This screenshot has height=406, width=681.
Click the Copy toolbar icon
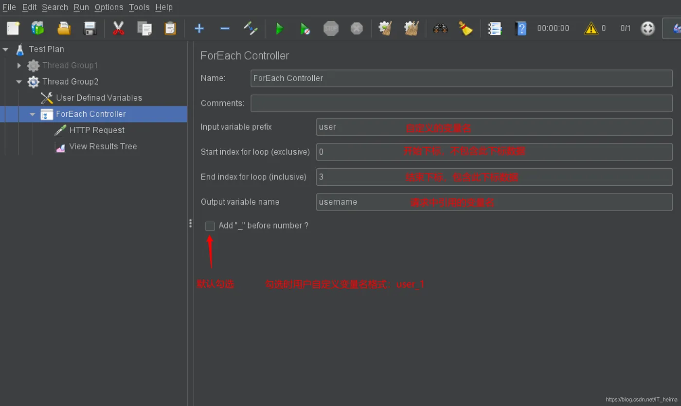coord(144,29)
